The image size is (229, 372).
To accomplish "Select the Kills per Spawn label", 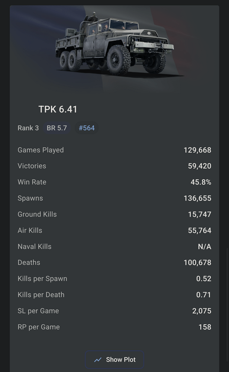I will tap(42, 279).
